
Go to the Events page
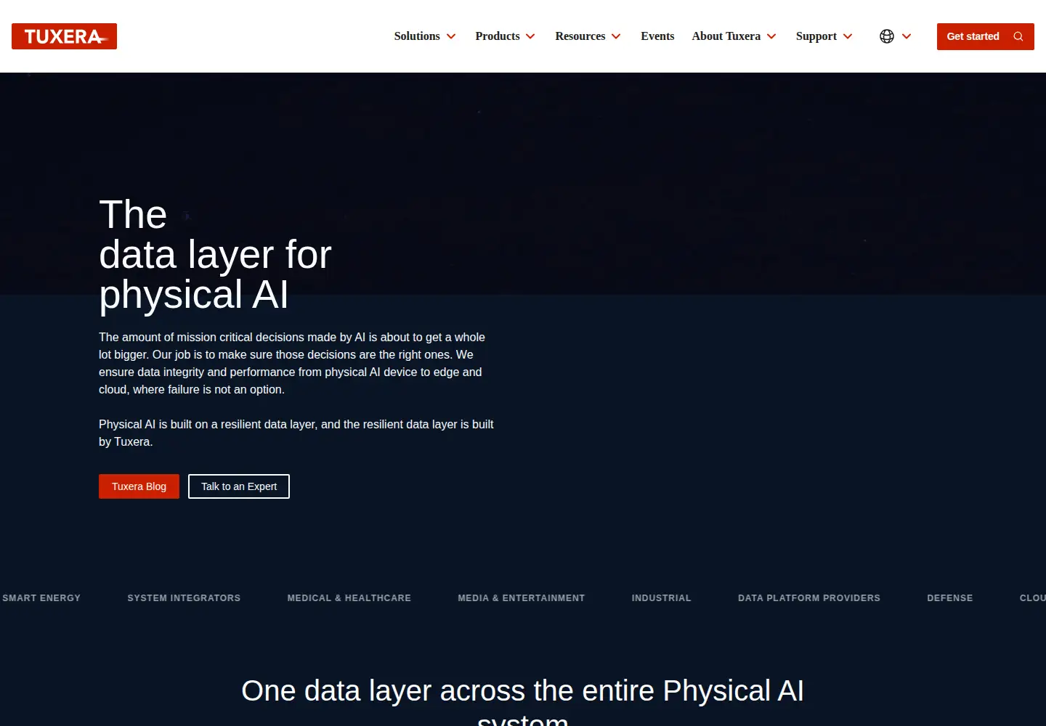pos(657,36)
